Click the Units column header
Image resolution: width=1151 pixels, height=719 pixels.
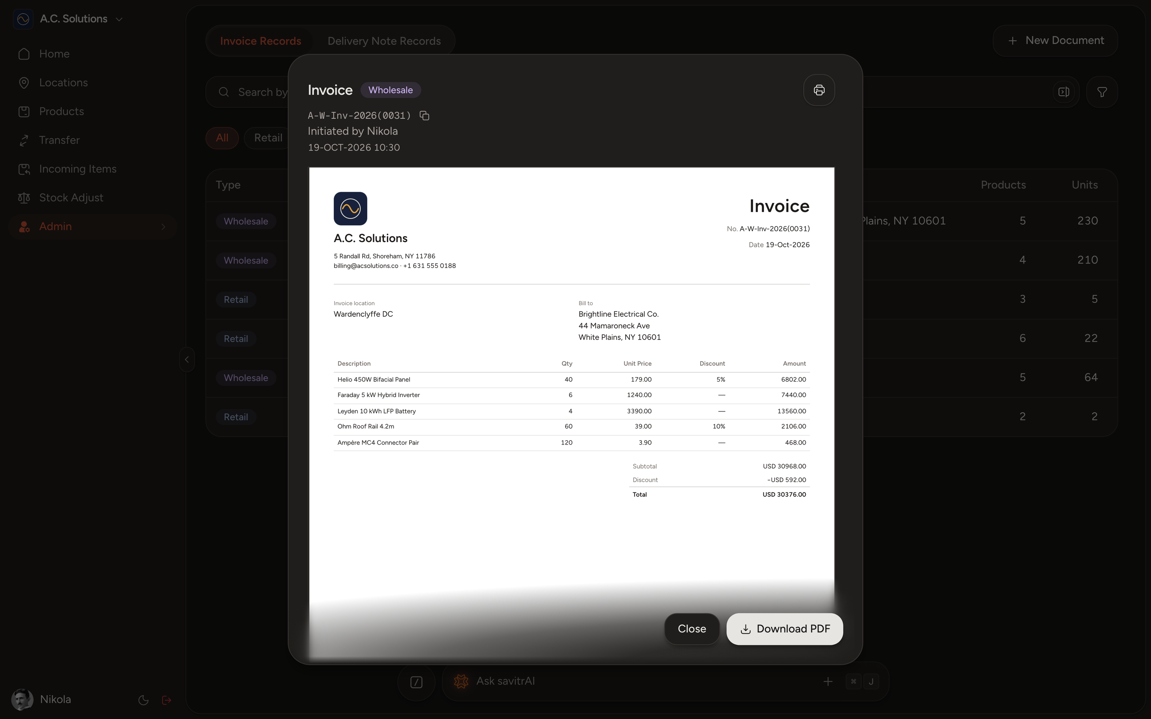point(1084,185)
